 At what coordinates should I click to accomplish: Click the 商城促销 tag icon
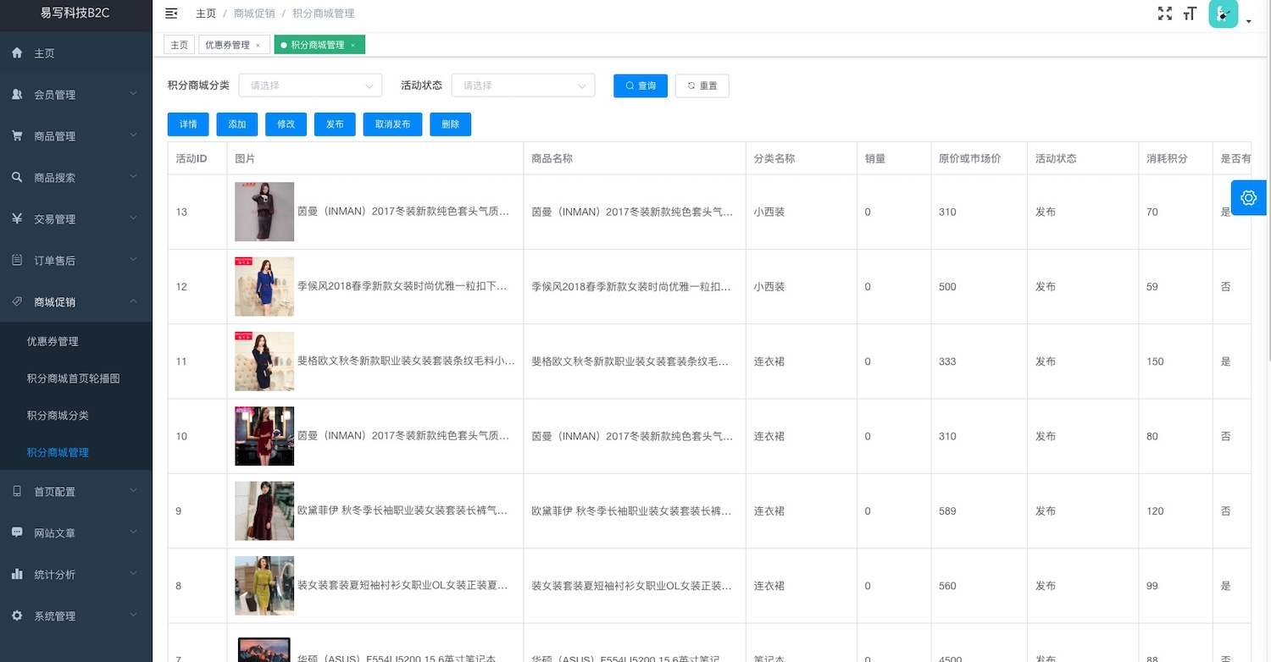(17, 302)
